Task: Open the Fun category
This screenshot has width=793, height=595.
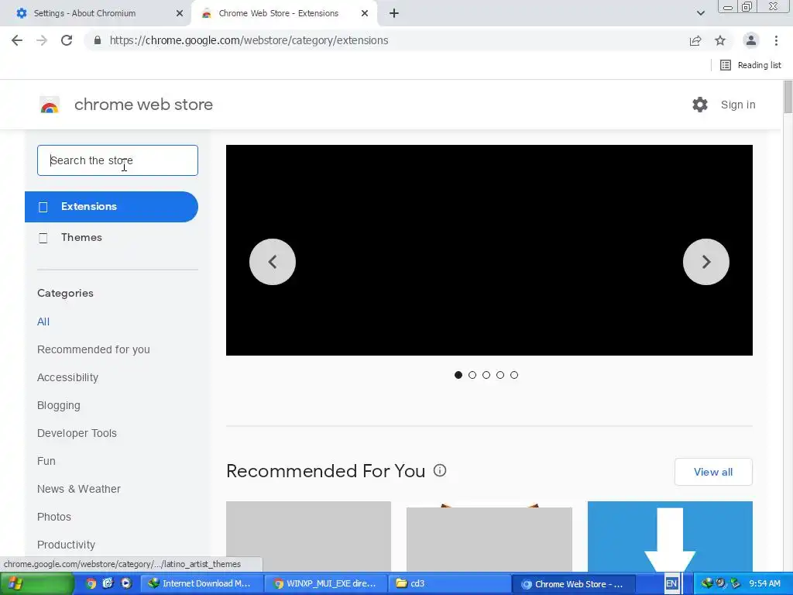Action: (46, 461)
